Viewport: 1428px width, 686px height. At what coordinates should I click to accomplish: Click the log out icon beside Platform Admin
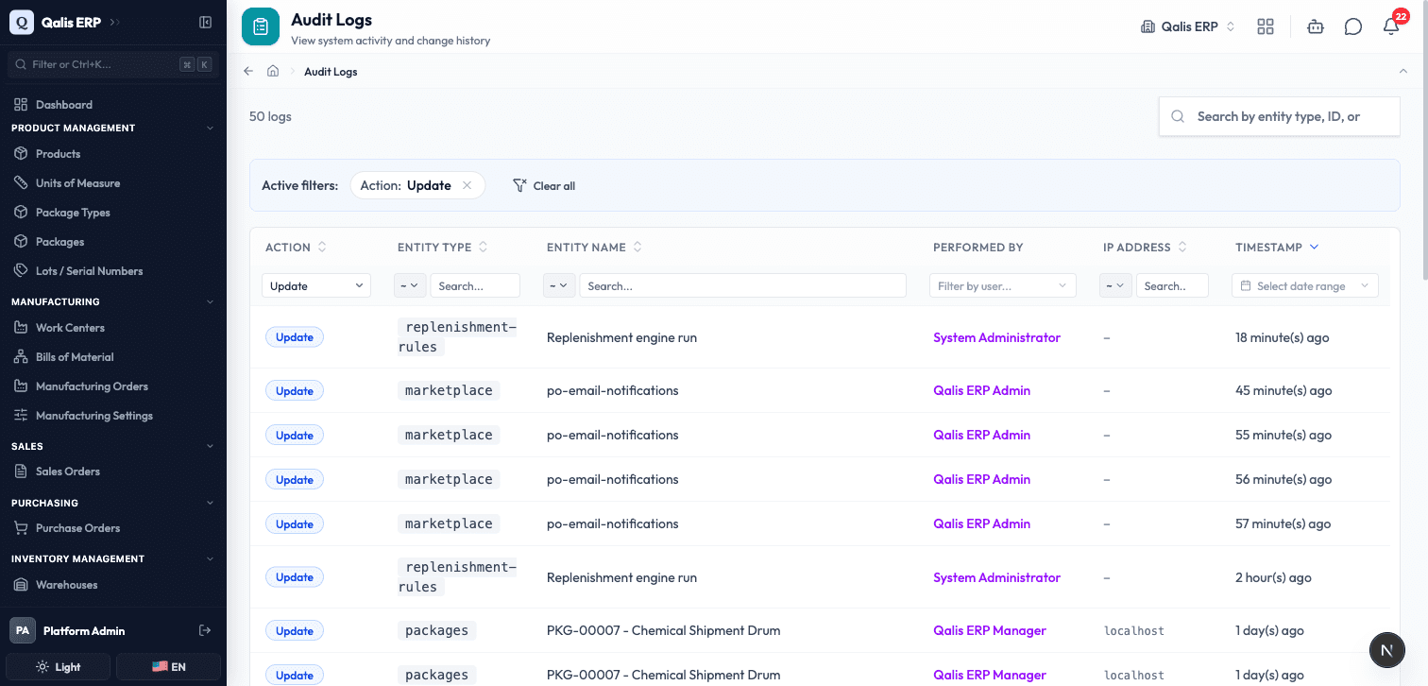205,630
